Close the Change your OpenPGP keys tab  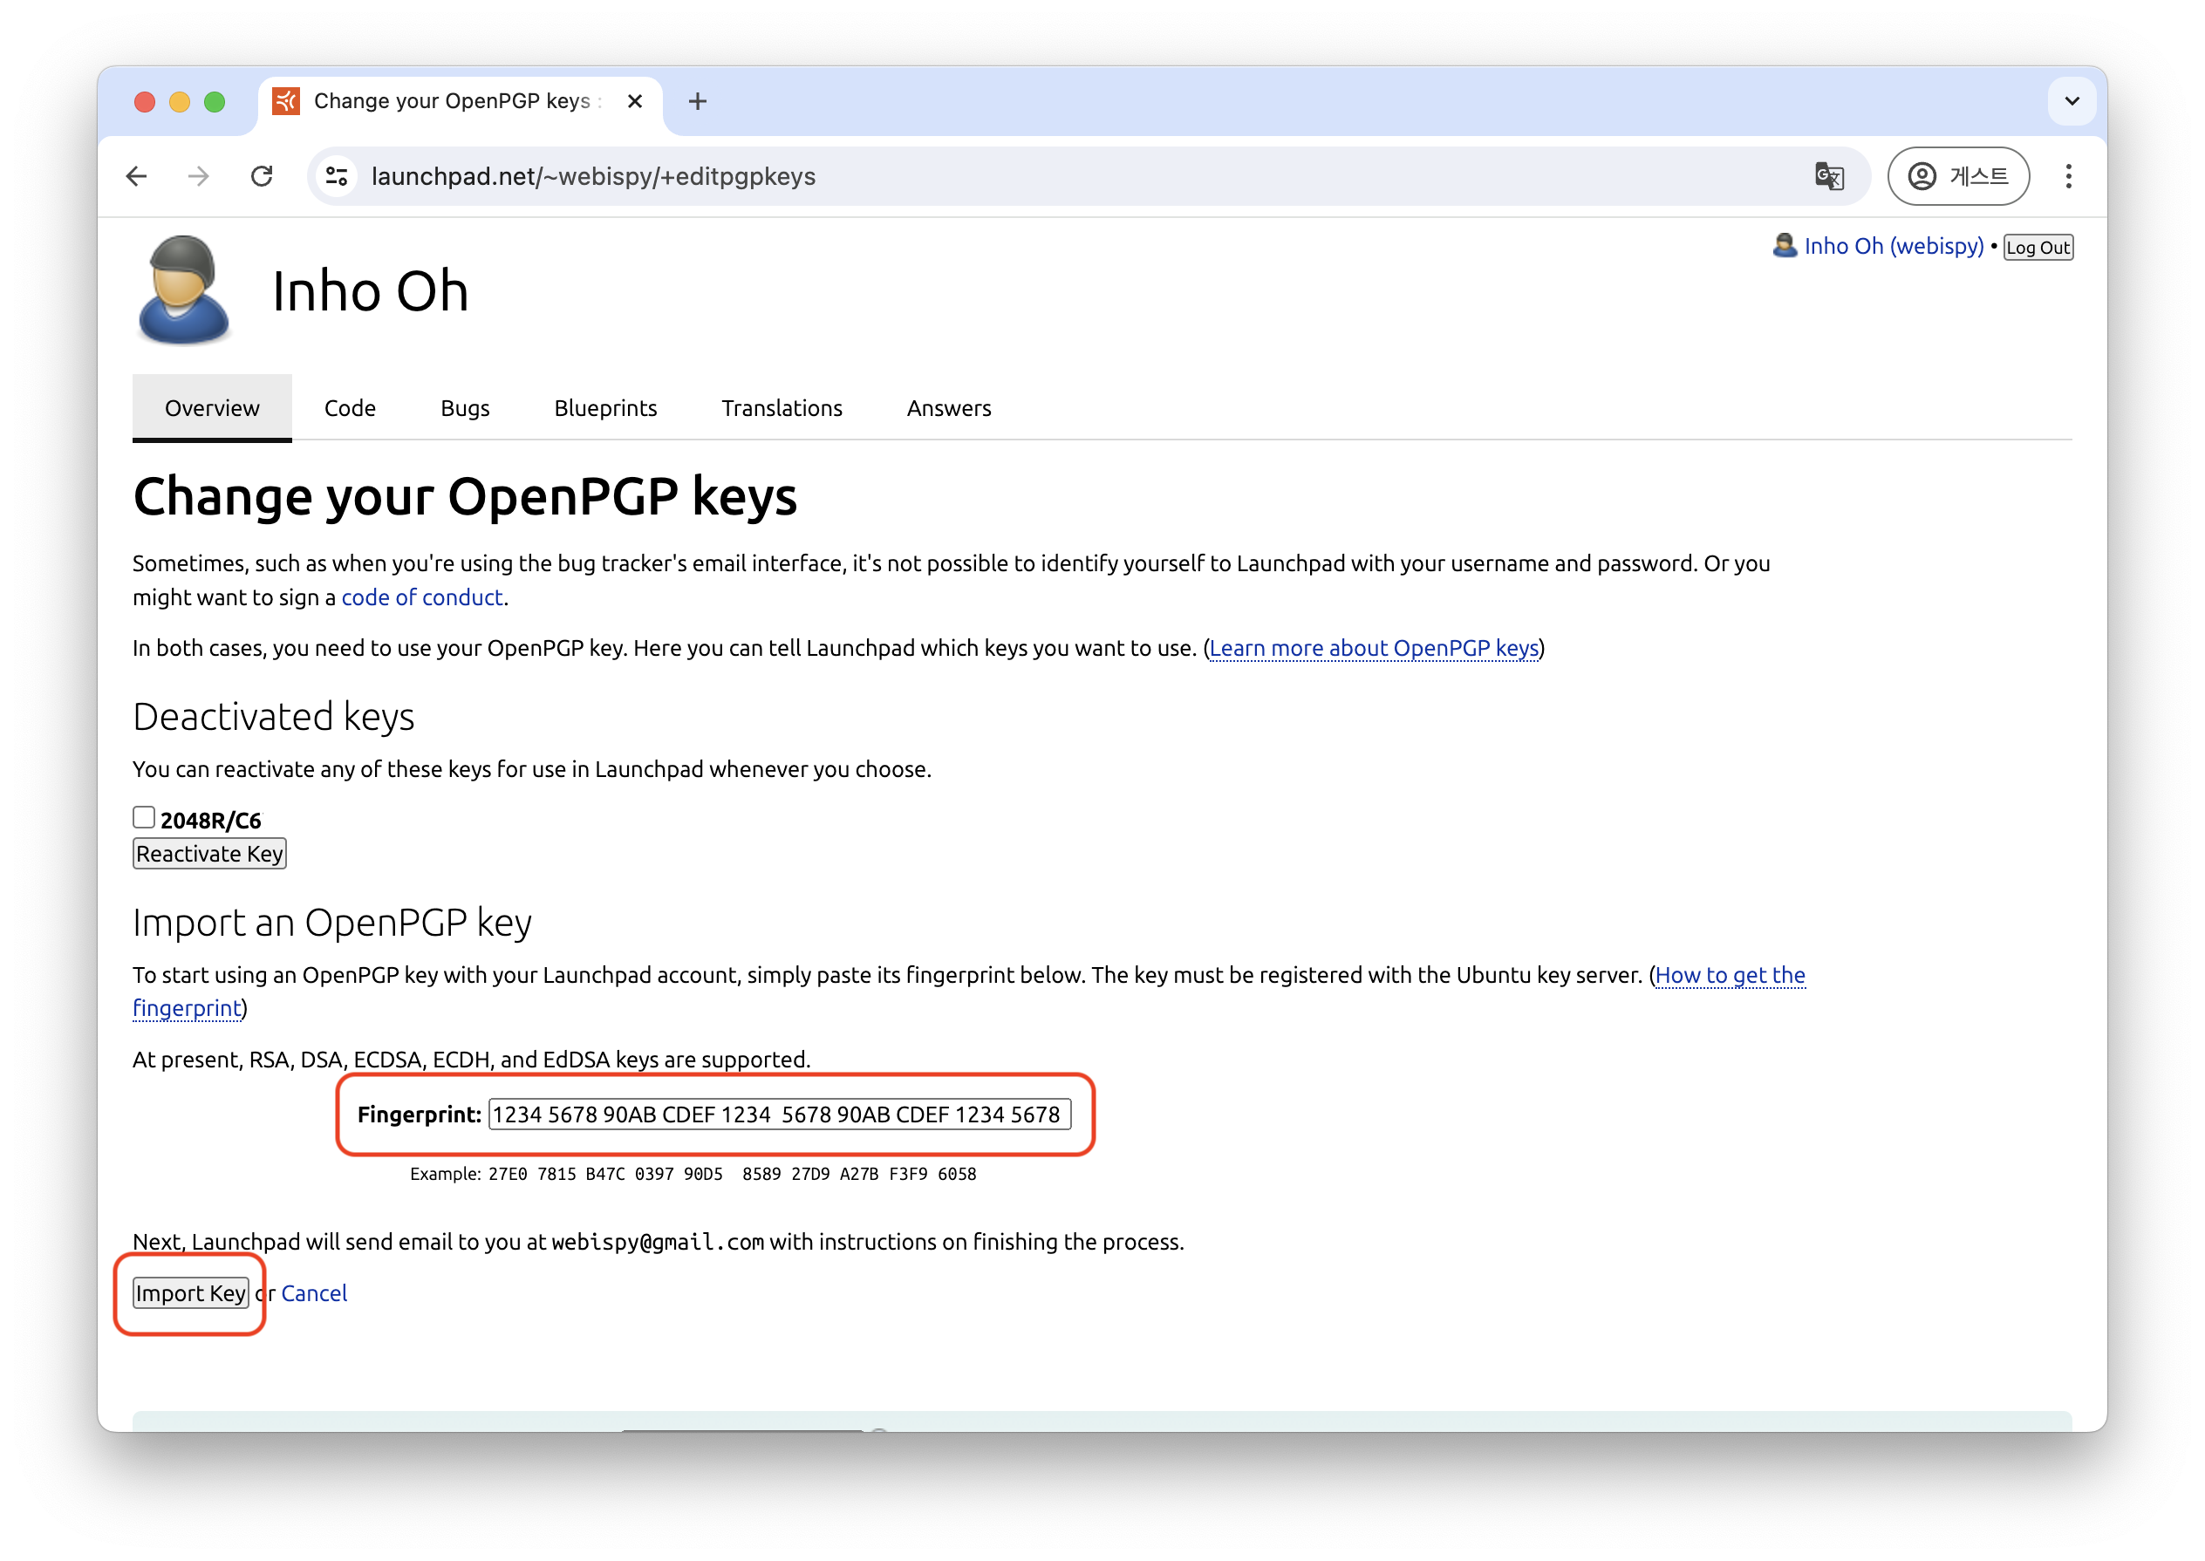click(x=634, y=101)
